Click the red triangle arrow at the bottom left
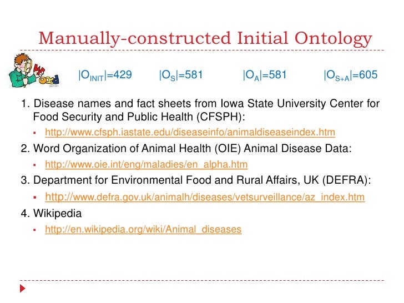This screenshot has height=303, width=404. point(23,289)
